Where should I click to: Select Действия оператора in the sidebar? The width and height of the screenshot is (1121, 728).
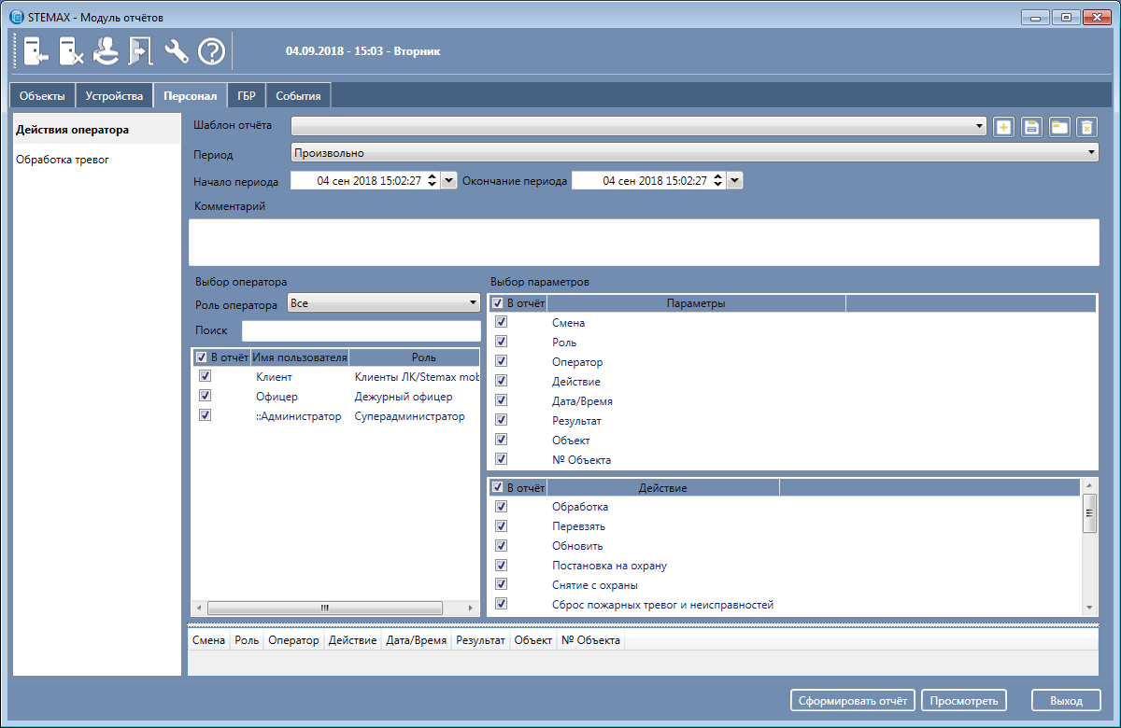(97, 130)
